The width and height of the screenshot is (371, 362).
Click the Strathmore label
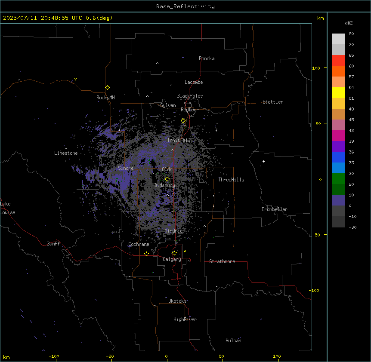[x=222, y=261]
